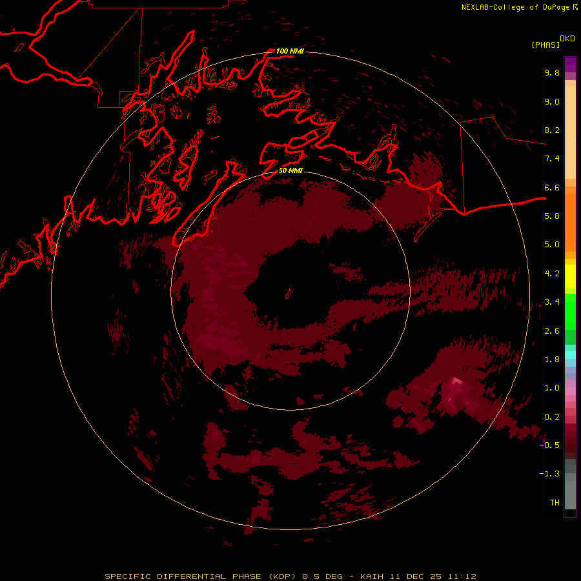Viewport: 581px width, 581px height.
Task: Click the small island outline at the radar center
Action: point(289,294)
